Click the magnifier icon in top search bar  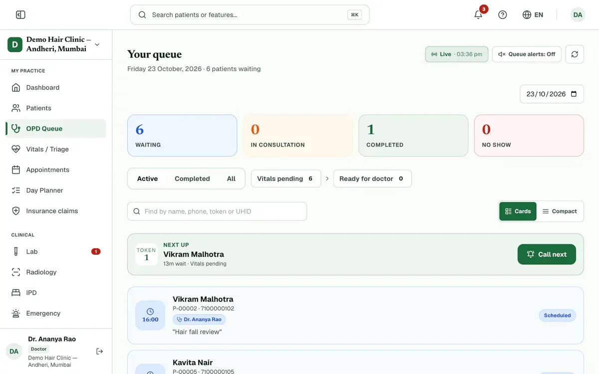(142, 15)
